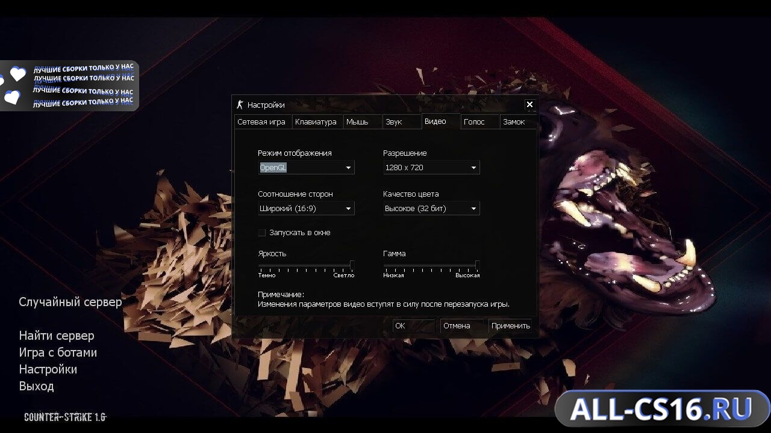Switch to the Сетевая игра tab
The image size is (771, 433).
[x=262, y=121]
